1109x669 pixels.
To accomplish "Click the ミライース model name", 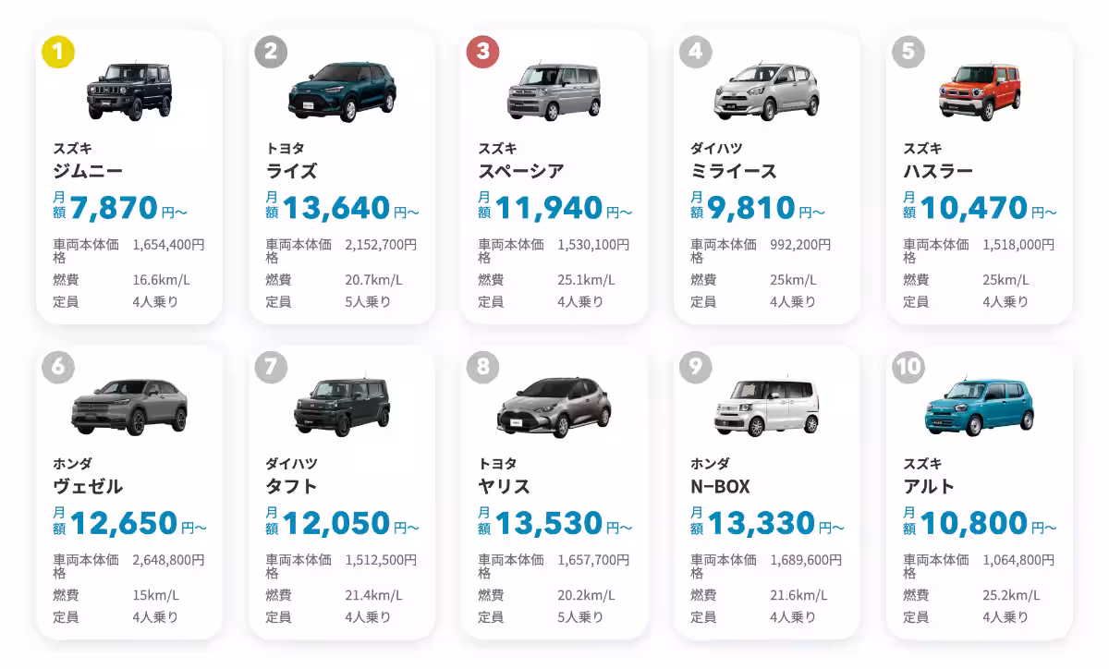I will (734, 172).
